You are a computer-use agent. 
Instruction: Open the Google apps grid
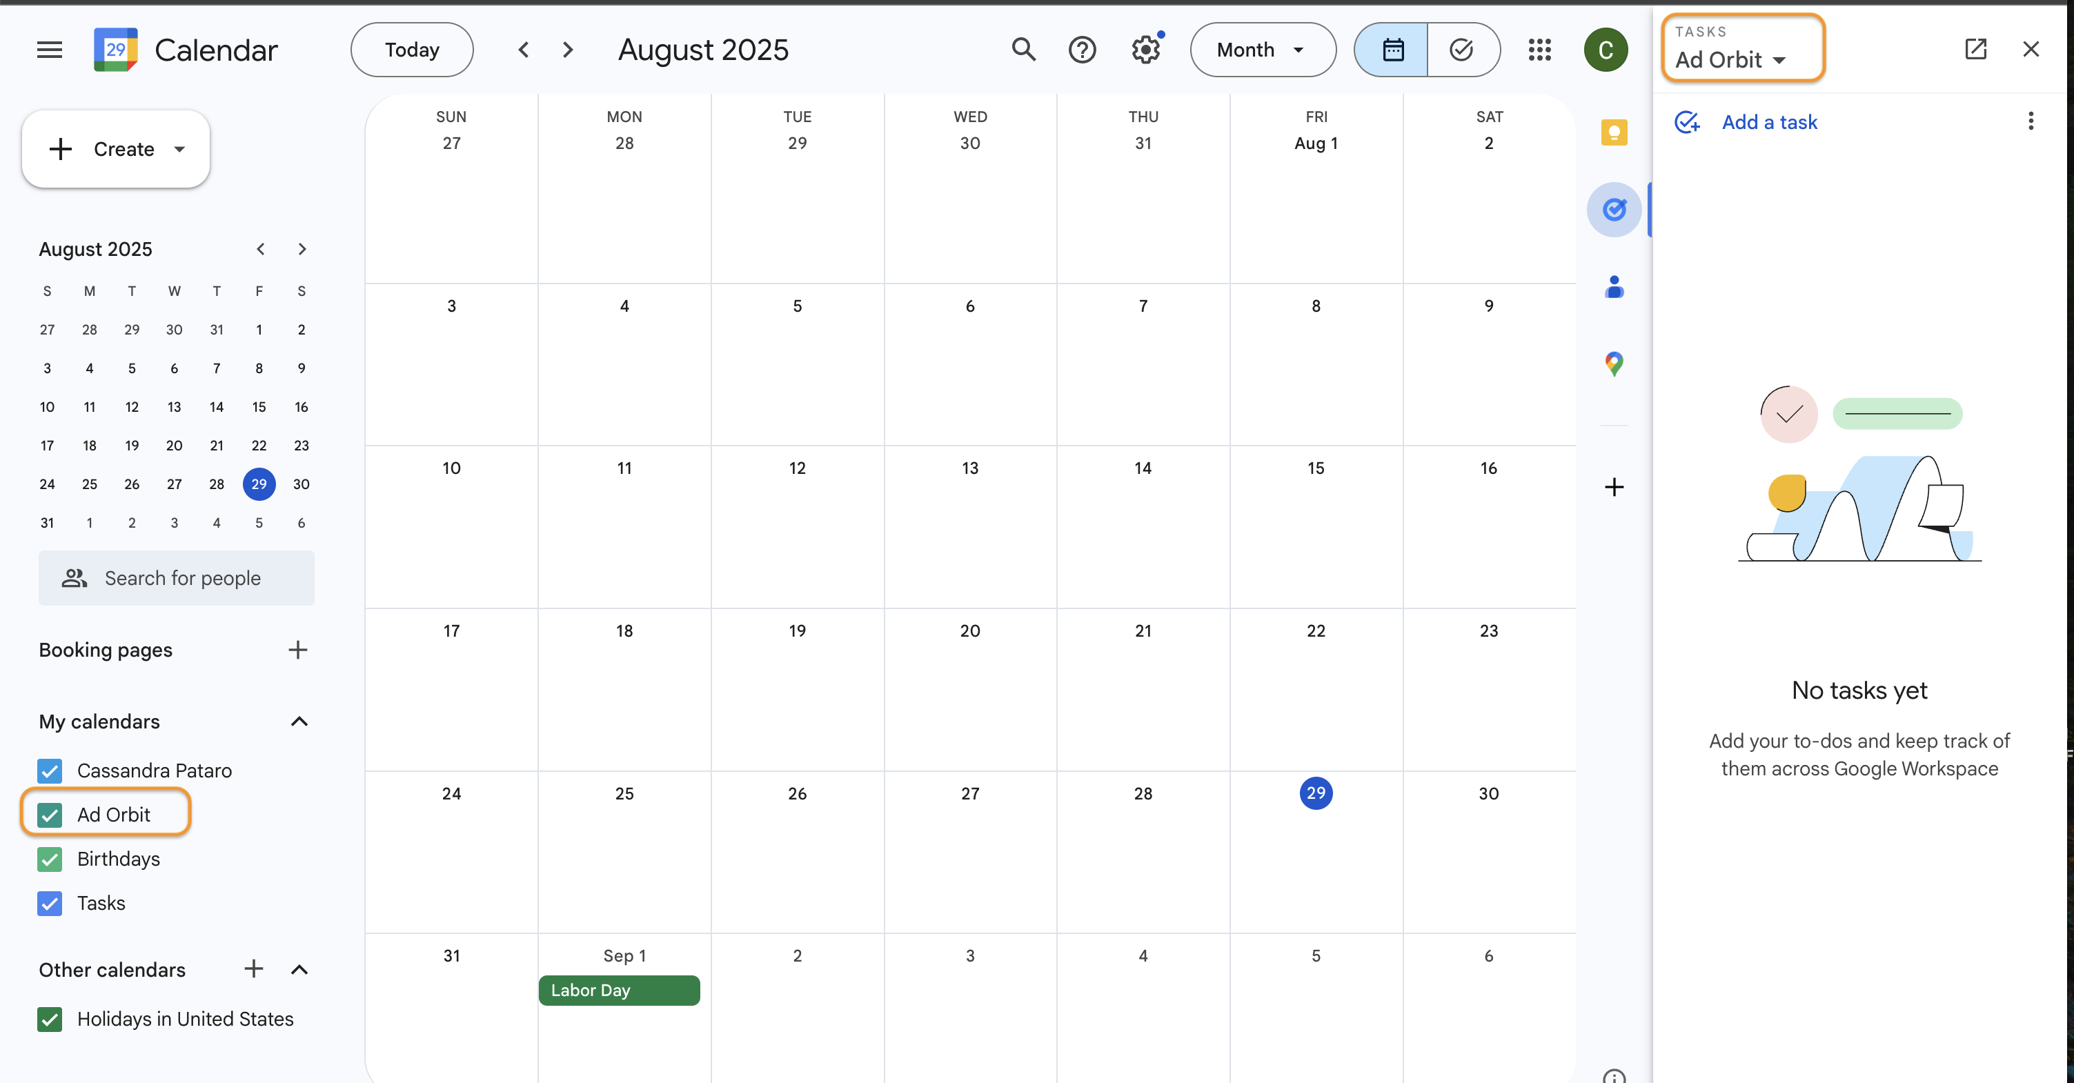pyautogui.click(x=1539, y=50)
